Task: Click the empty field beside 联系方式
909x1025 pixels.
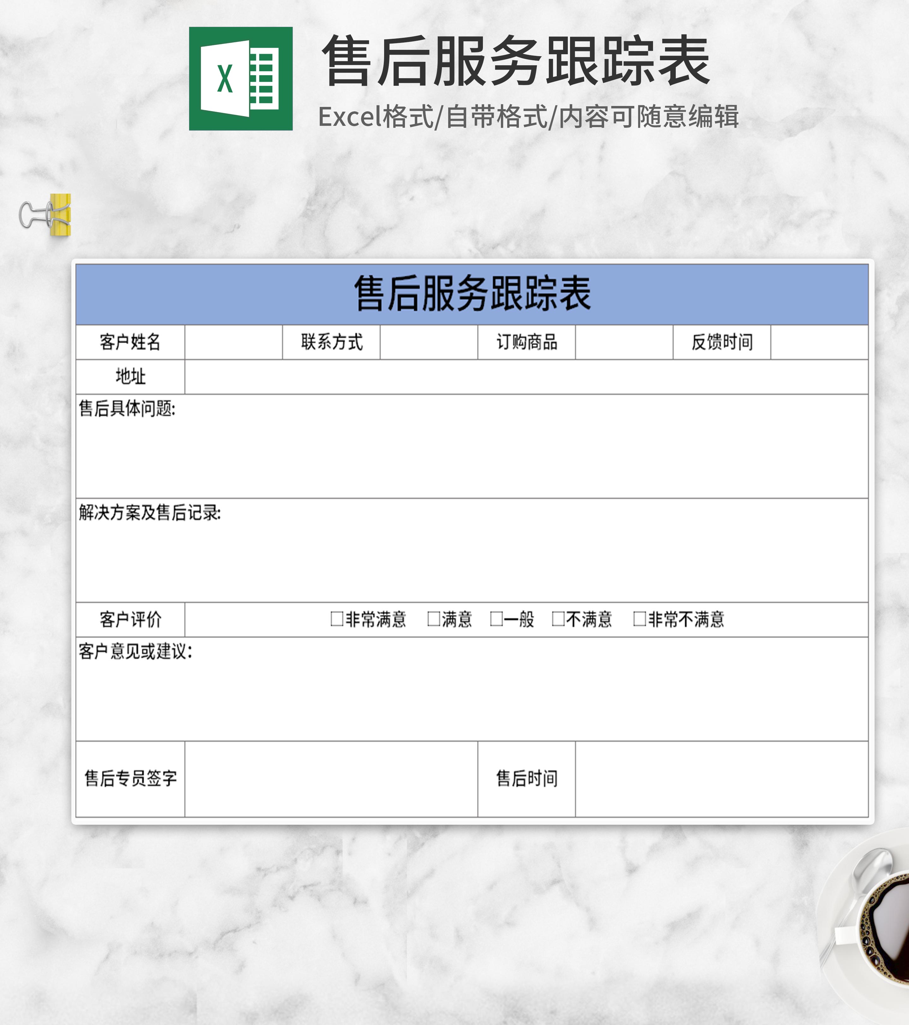Action: coord(429,343)
